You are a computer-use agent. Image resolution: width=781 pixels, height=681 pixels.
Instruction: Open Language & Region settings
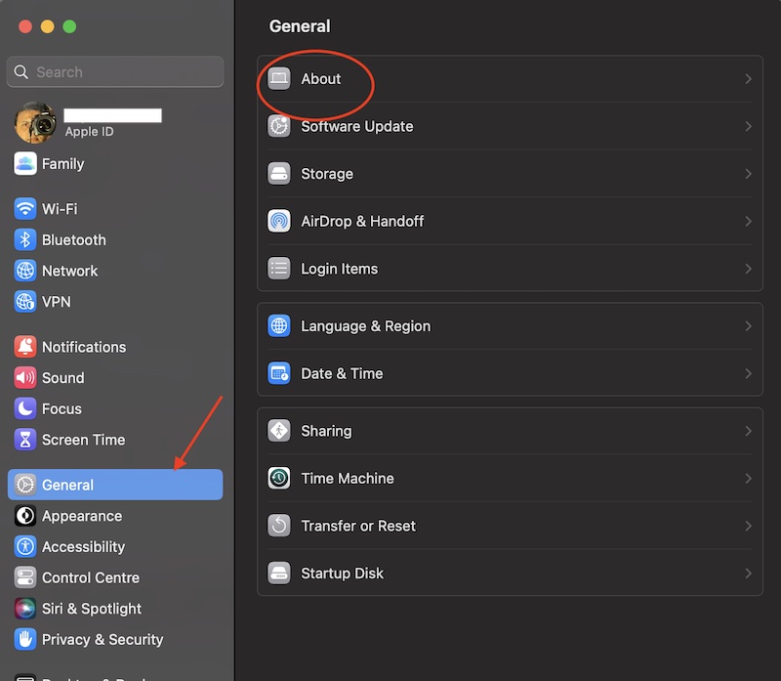[510, 326]
